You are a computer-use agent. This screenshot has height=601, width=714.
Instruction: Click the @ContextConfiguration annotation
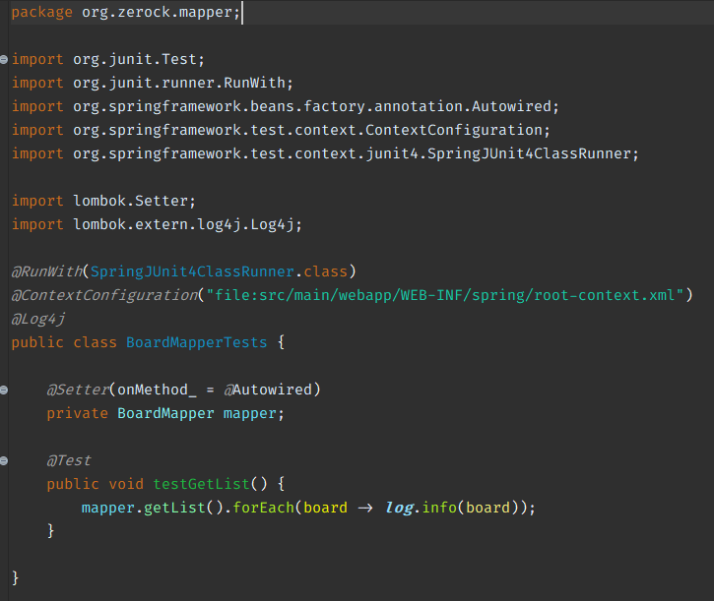tap(104, 295)
